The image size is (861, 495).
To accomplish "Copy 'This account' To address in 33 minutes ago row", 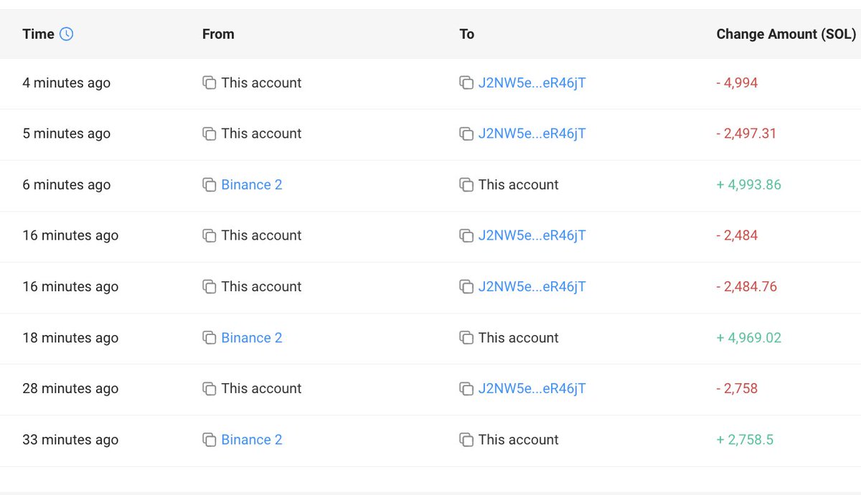I will (x=466, y=440).
